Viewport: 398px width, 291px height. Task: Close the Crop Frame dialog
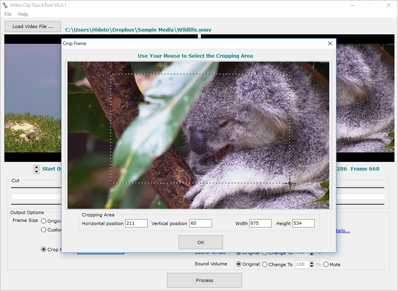[x=330, y=43]
